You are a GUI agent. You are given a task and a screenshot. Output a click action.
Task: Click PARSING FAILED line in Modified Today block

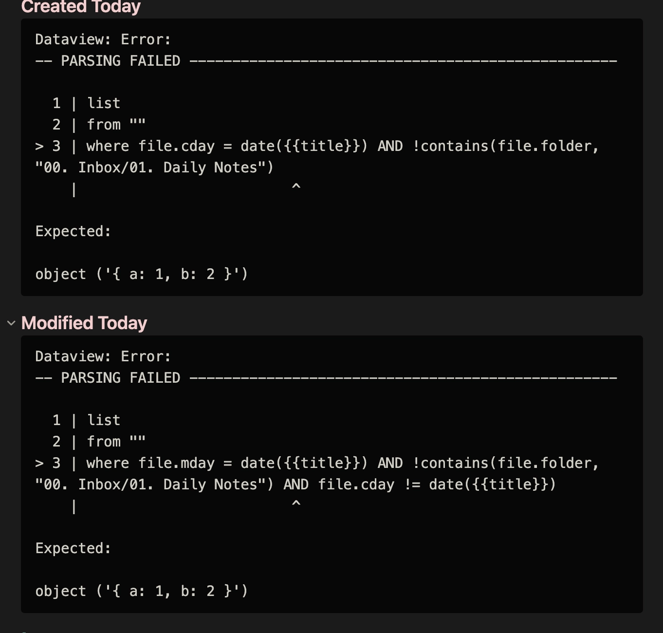326,378
